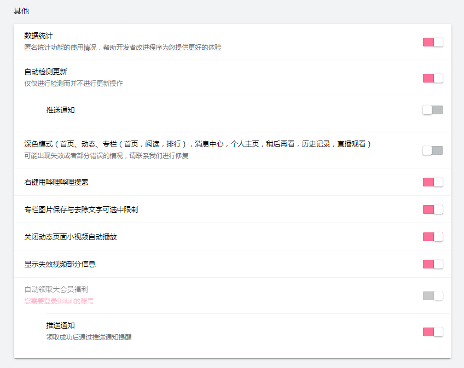464x368 pixels.
Task: Turn off 自动检测更新 toggle
Action: tap(432, 78)
